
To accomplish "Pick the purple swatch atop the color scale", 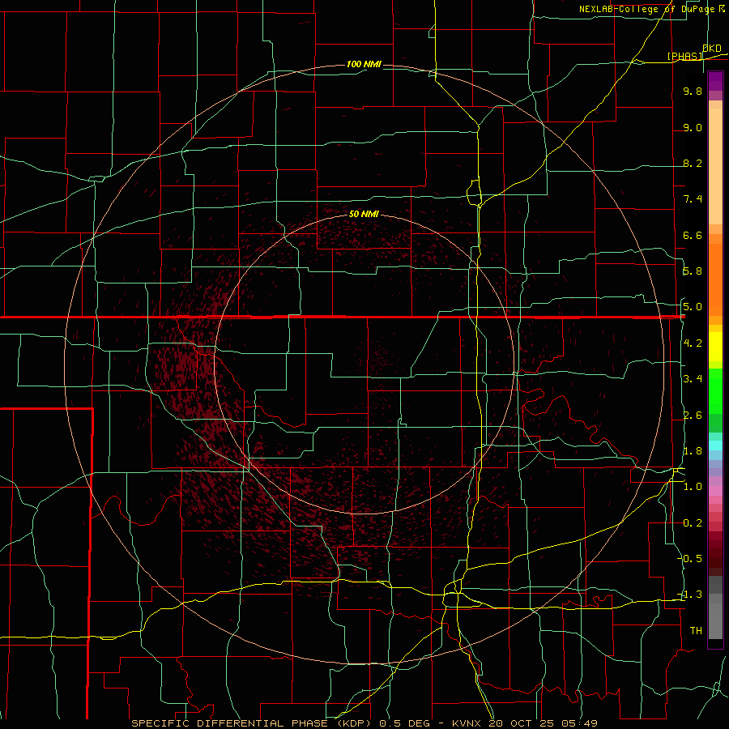I will [x=715, y=81].
